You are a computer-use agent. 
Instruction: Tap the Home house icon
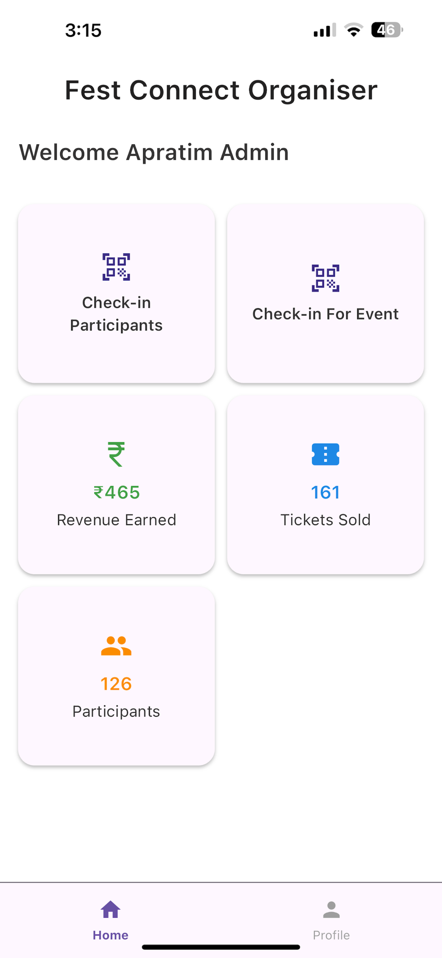110,909
